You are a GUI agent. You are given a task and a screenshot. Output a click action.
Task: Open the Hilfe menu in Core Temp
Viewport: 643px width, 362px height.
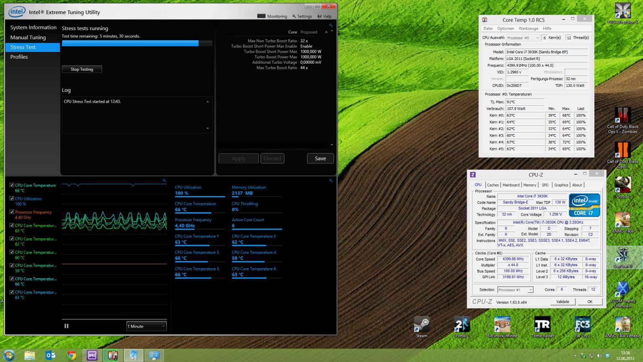547,28
